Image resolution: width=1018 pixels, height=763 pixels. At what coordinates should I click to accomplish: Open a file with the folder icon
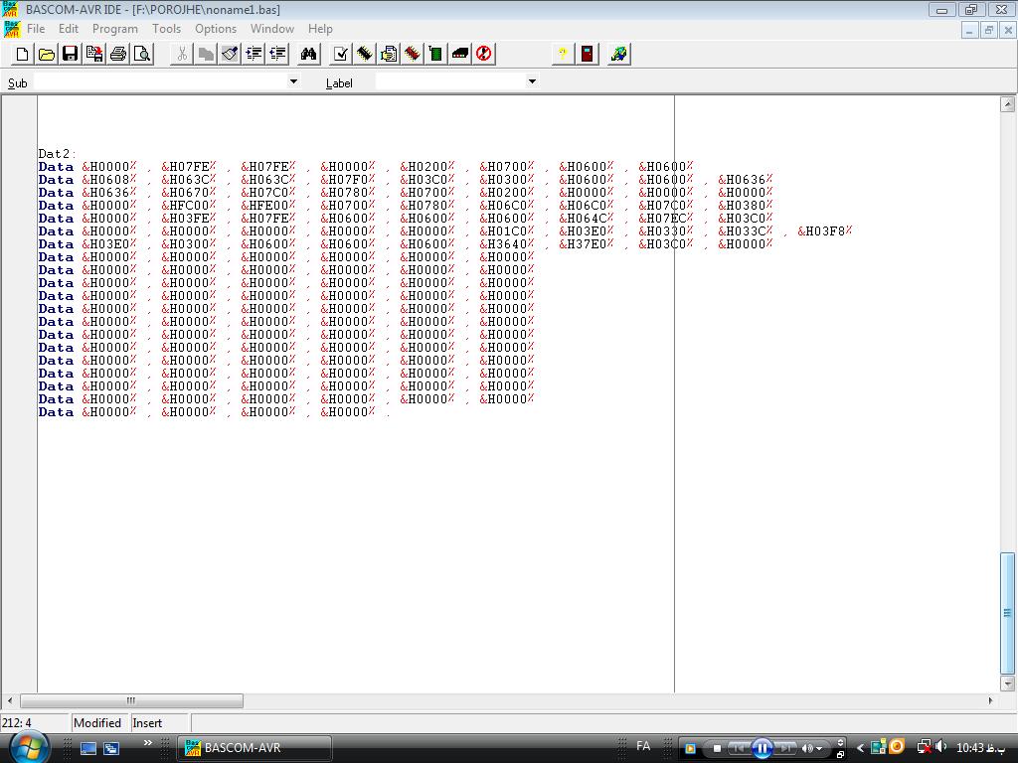point(46,54)
